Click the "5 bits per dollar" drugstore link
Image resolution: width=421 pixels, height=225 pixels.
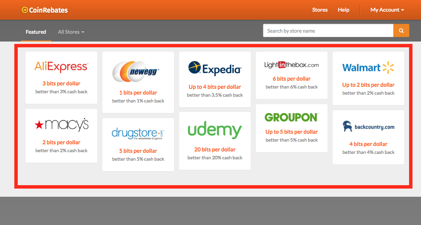[x=138, y=151]
